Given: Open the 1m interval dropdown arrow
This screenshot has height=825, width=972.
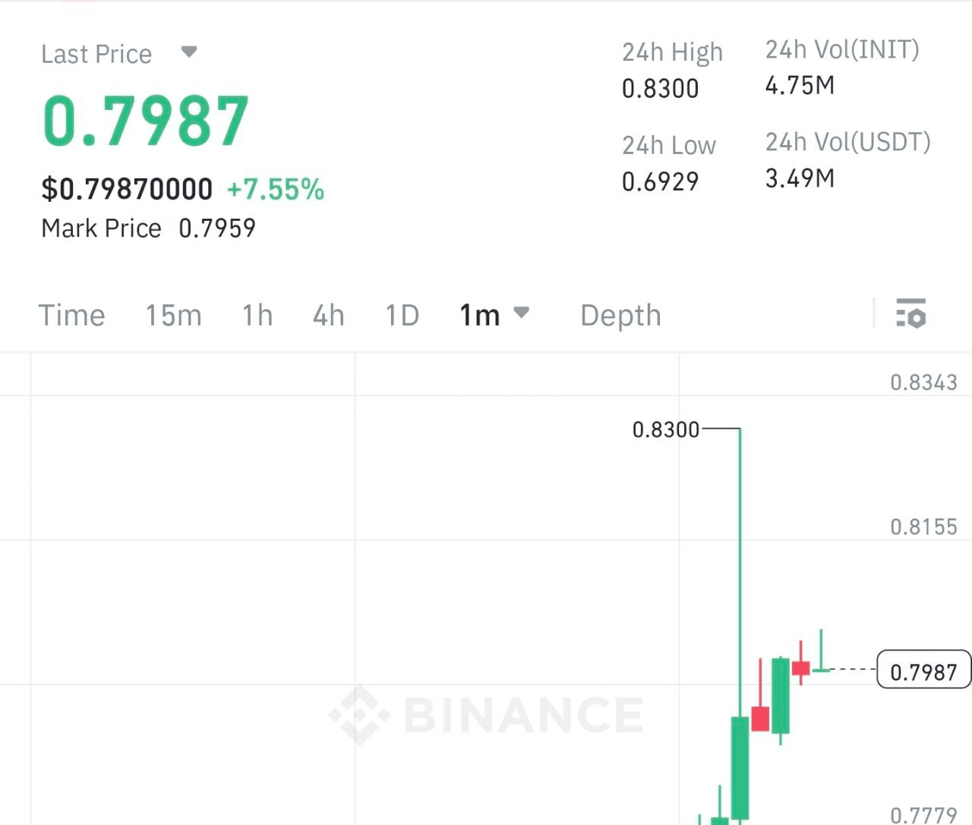Looking at the screenshot, I should point(521,312).
